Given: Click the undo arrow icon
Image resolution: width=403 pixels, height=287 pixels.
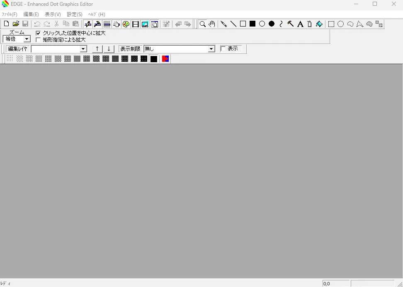Looking at the screenshot, I should pos(37,24).
